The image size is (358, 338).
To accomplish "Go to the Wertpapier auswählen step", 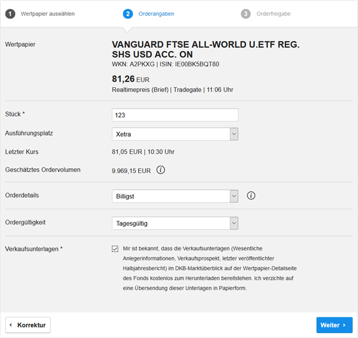I will coord(48,14).
